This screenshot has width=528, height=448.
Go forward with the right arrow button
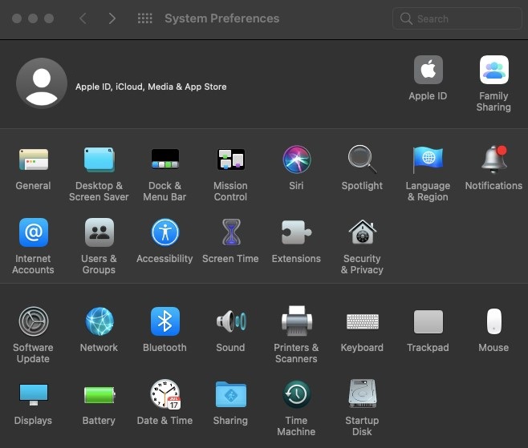click(112, 18)
